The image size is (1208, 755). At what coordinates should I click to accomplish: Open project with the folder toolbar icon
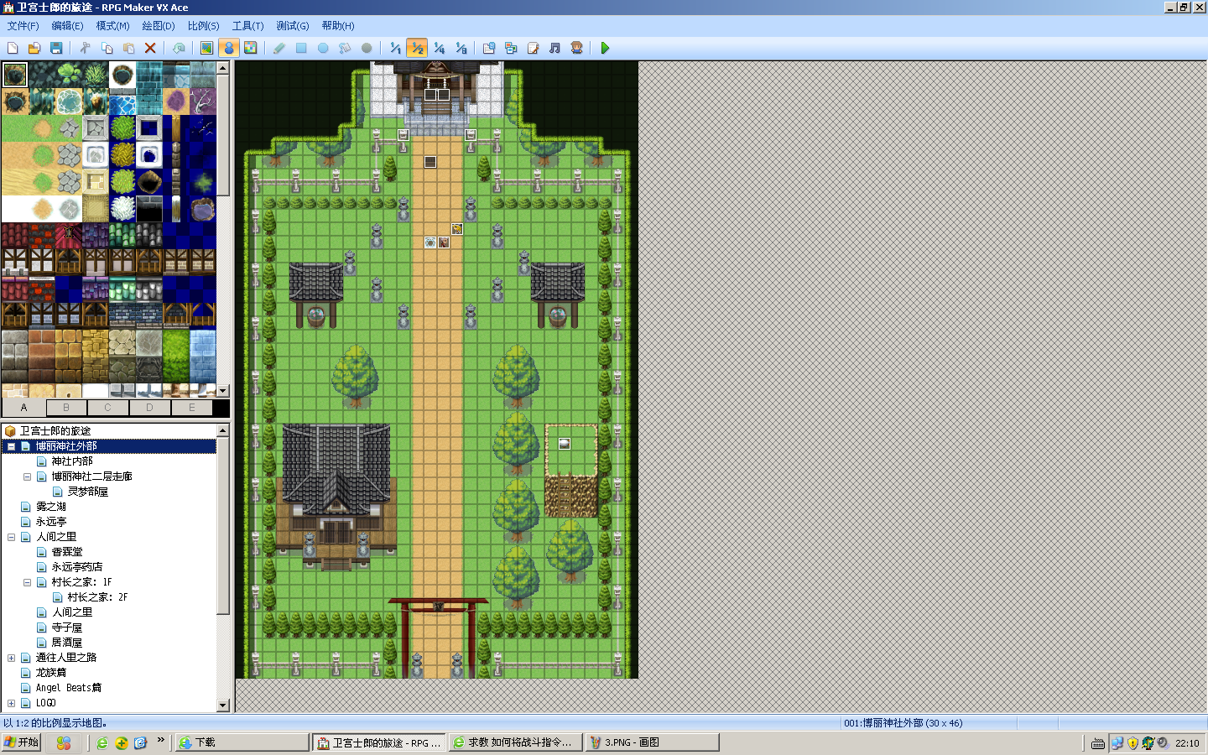[x=34, y=48]
